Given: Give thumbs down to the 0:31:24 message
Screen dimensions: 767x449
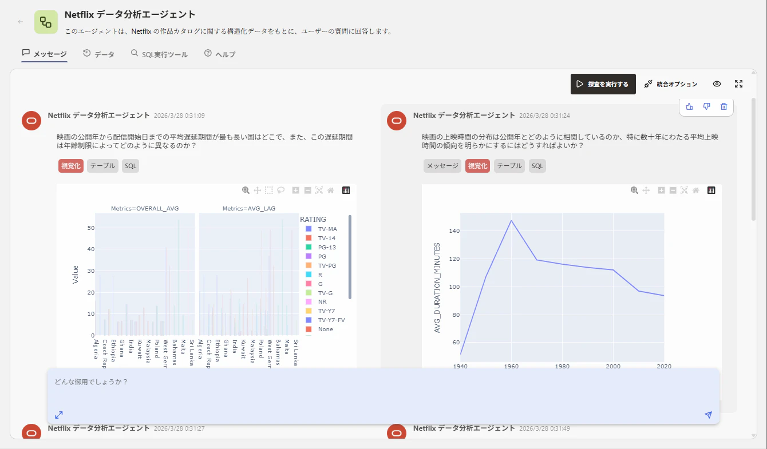Looking at the screenshot, I should [x=706, y=106].
